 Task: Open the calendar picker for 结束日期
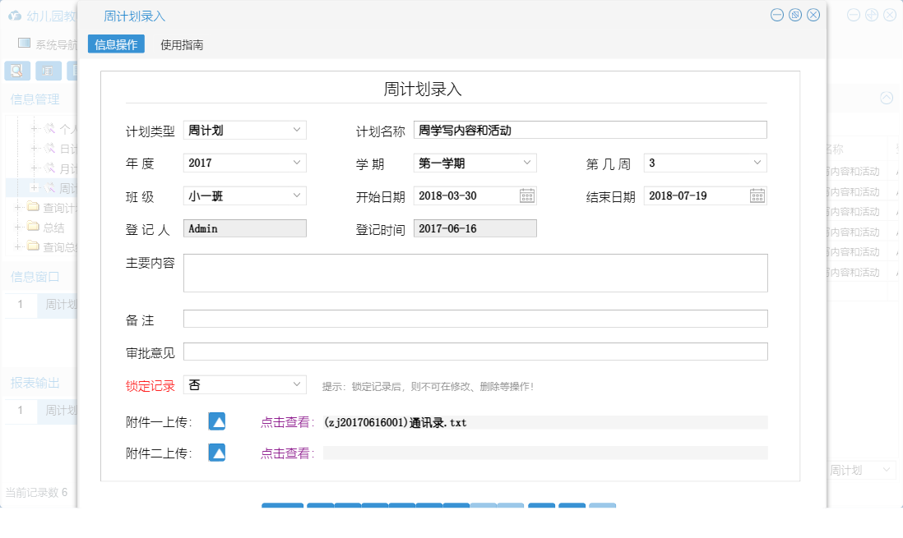pyautogui.click(x=756, y=195)
